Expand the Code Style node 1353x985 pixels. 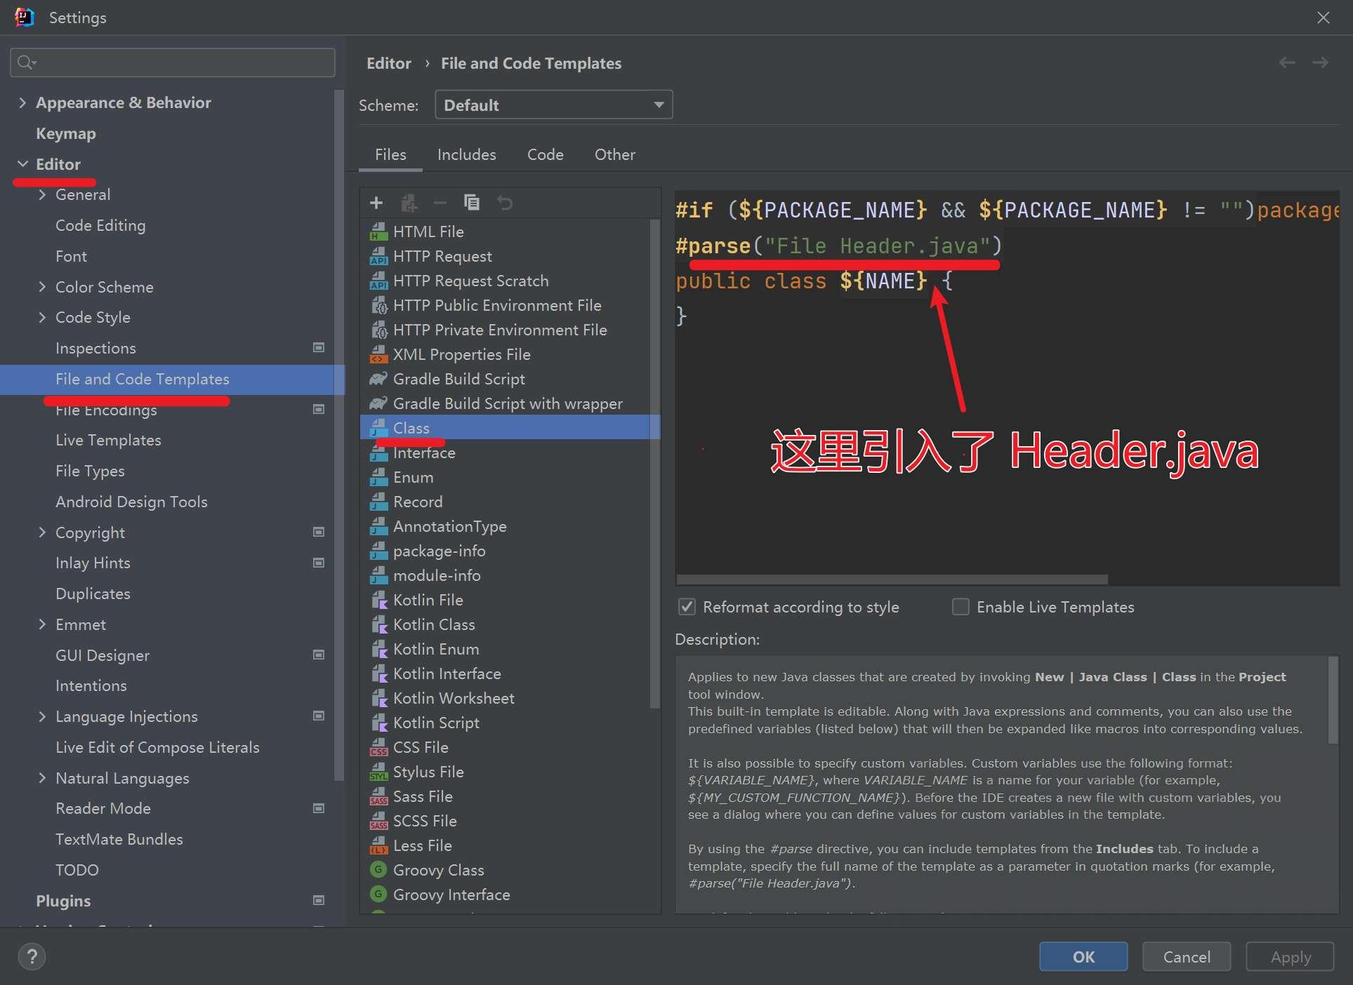click(42, 317)
